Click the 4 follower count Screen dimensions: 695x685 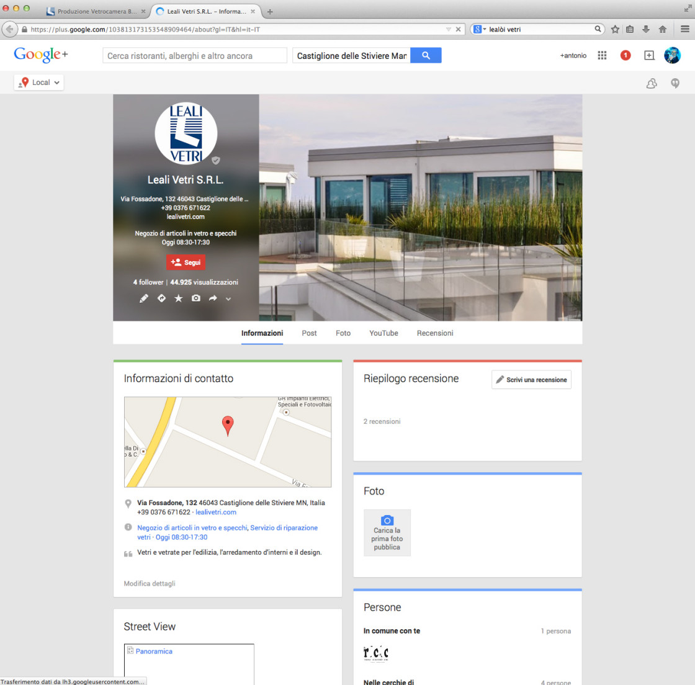[x=148, y=282]
